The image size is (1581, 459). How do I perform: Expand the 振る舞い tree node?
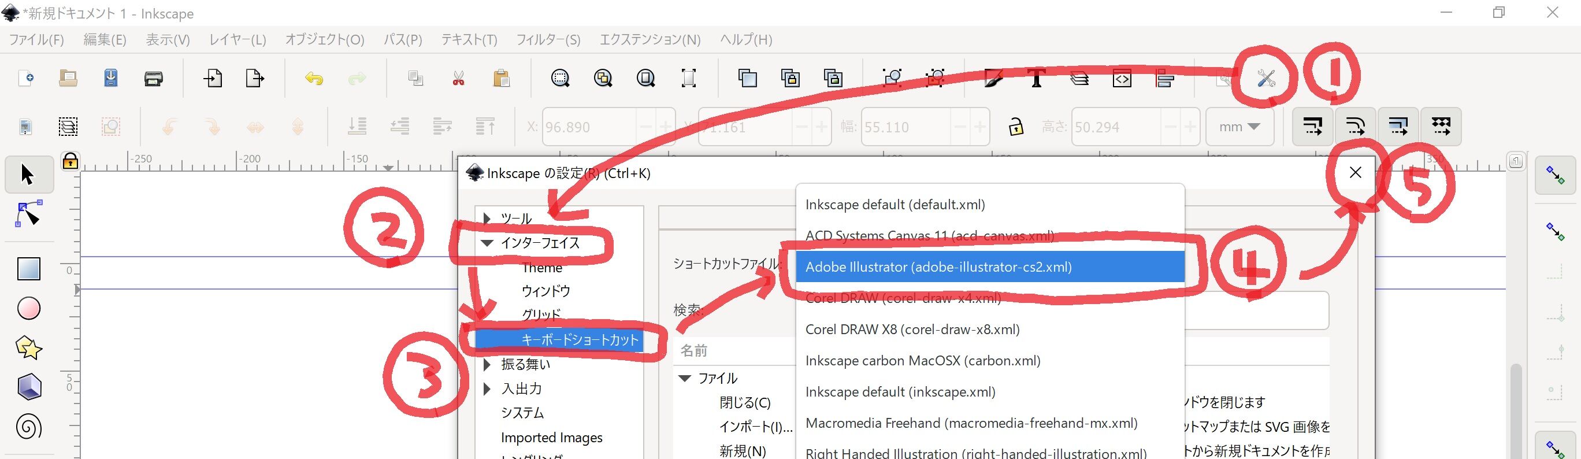pos(487,365)
